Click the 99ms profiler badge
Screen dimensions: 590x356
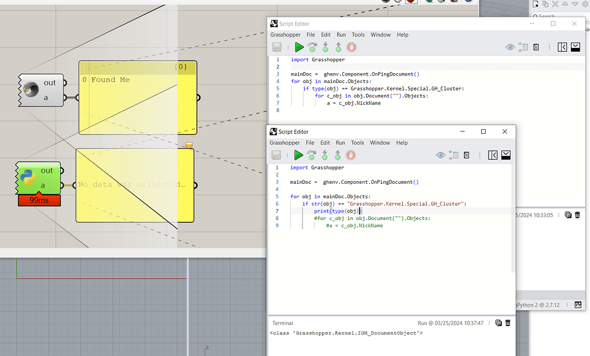39,200
